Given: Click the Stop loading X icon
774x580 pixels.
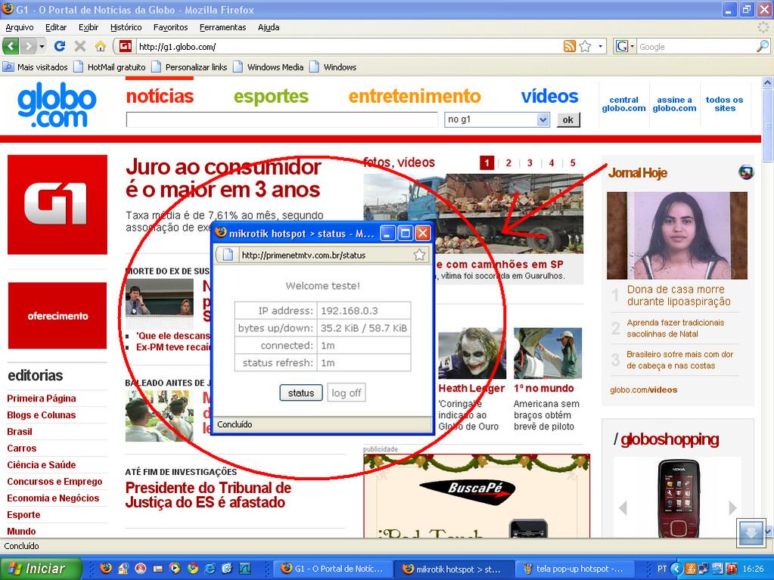Looking at the screenshot, I should click(x=79, y=46).
